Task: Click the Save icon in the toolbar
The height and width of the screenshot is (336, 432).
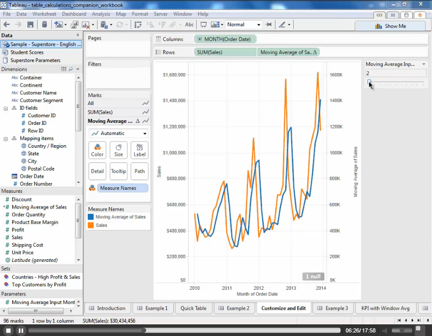Action: click(30, 24)
